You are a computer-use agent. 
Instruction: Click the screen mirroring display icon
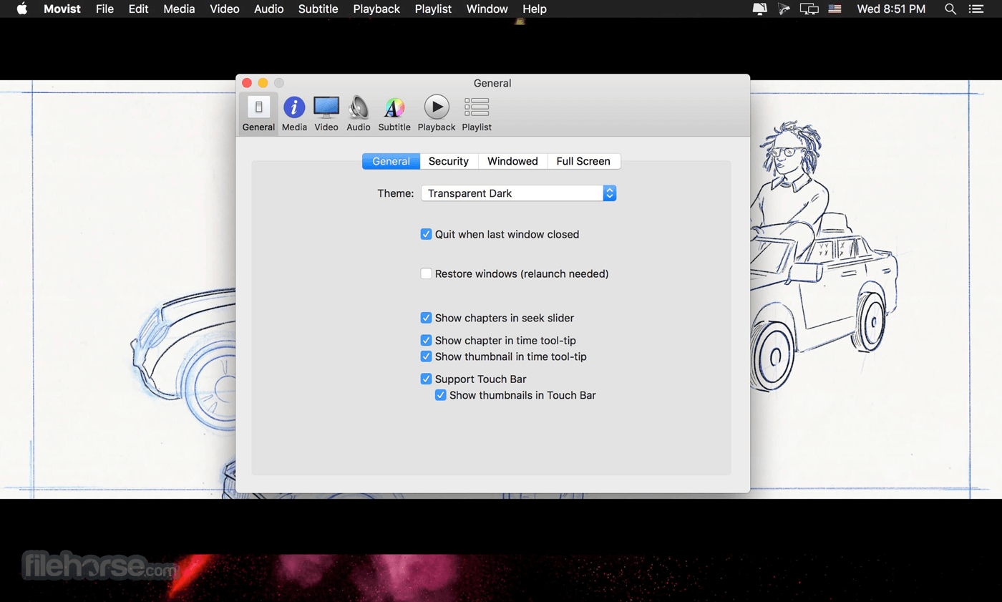click(809, 9)
